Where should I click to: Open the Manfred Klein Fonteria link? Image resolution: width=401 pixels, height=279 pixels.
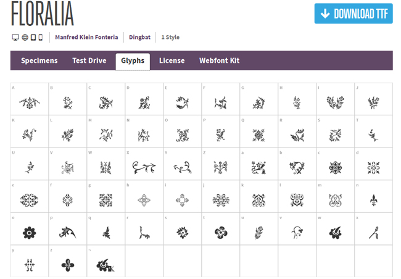(x=86, y=38)
